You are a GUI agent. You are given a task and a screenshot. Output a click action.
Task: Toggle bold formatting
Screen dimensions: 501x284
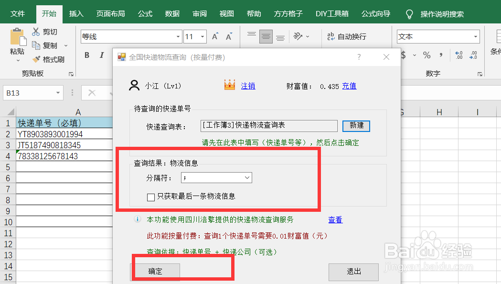point(86,55)
